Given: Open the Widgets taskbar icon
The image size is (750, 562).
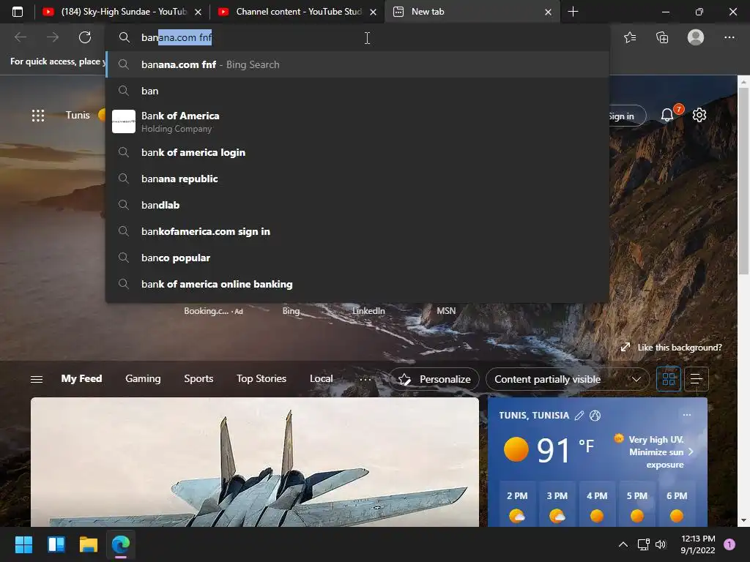Looking at the screenshot, I should (x=56, y=544).
